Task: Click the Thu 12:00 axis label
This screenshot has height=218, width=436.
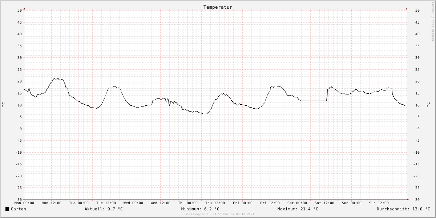Action: (x=215, y=203)
